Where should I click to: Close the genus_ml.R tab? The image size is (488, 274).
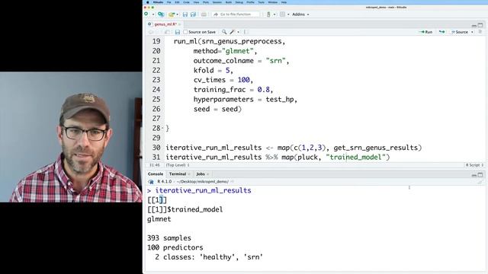click(x=180, y=24)
